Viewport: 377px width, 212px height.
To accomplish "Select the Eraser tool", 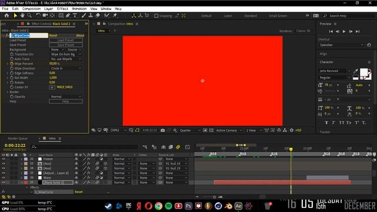I will pyautogui.click(x=98, y=16).
